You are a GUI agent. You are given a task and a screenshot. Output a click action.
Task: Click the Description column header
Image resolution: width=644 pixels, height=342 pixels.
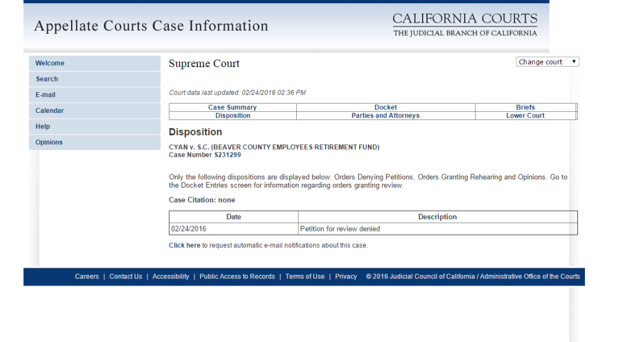[438, 216]
